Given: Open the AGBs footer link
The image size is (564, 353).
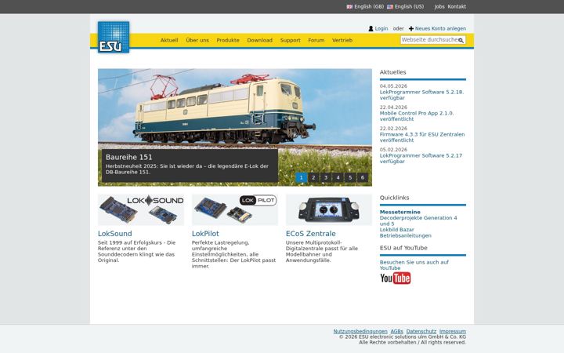Looking at the screenshot, I should point(396,331).
